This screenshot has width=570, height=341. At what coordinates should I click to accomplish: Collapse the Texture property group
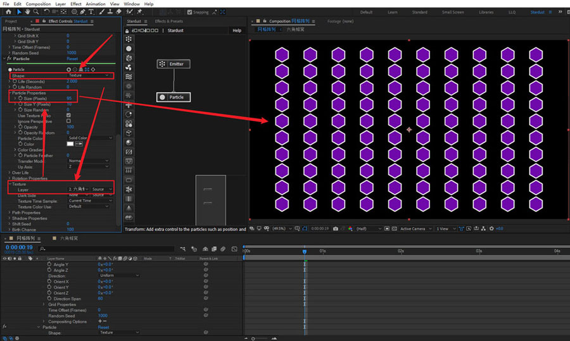(10, 184)
